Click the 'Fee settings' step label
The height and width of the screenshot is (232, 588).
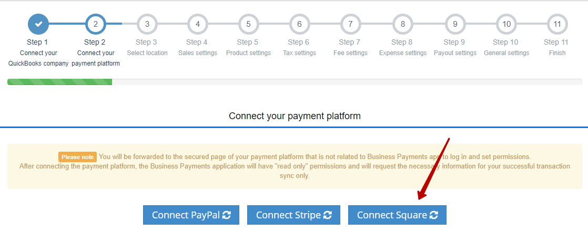pos(350,53)
